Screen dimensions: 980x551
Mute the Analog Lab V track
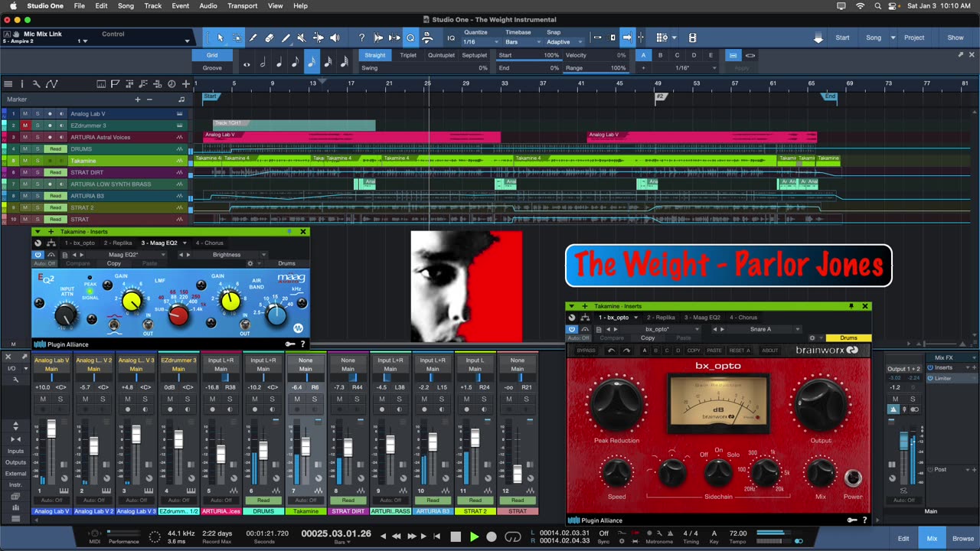24,114
